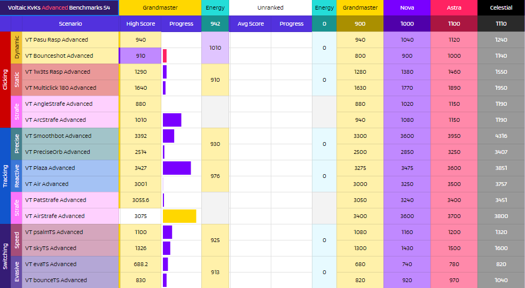Screen dimensions: 525x288
Task: Click the VT AngleStrafe Advanced scenario
Action: click(x=70, y=104)
